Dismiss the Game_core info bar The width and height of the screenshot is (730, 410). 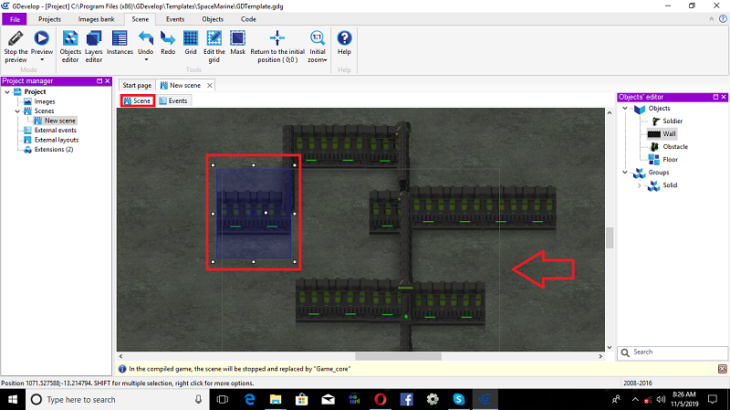tap(722, 369)
